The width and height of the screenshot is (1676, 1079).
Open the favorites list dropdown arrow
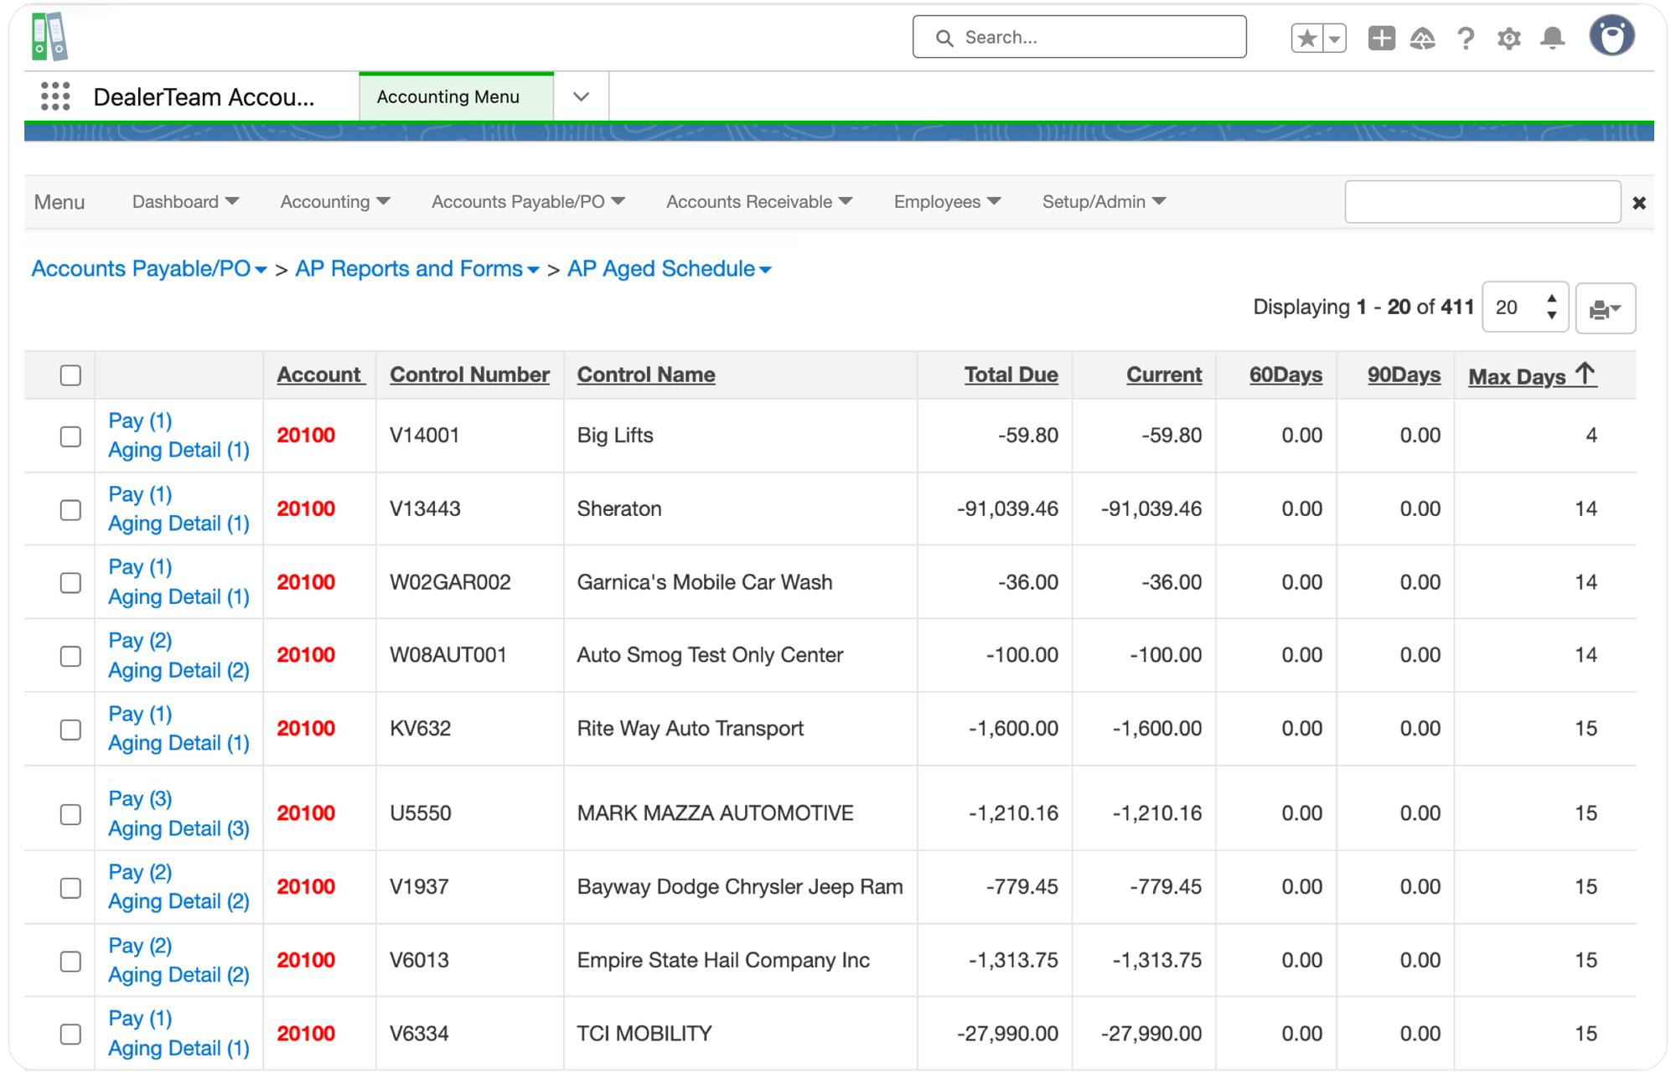point(1335,38)
